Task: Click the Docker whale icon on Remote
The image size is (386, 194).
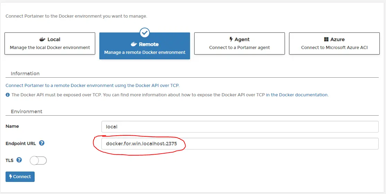Action: tap(134, 44)
